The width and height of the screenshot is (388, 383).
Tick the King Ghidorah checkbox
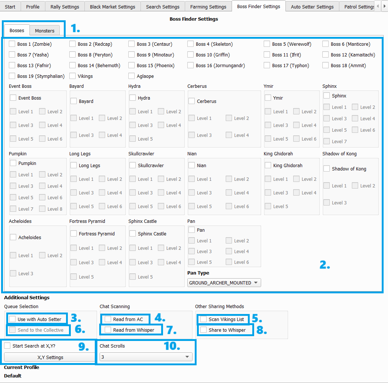click(268, 165)
